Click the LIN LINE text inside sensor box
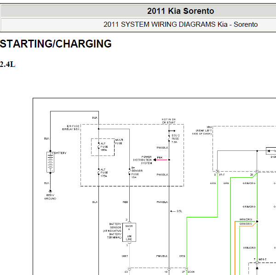 click(x=129, y=238)
